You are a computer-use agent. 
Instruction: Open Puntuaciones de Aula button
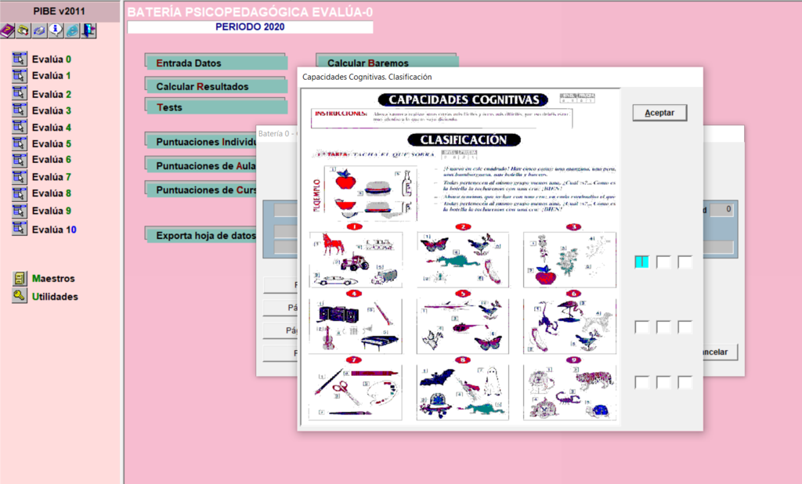[x=201, y=165]
